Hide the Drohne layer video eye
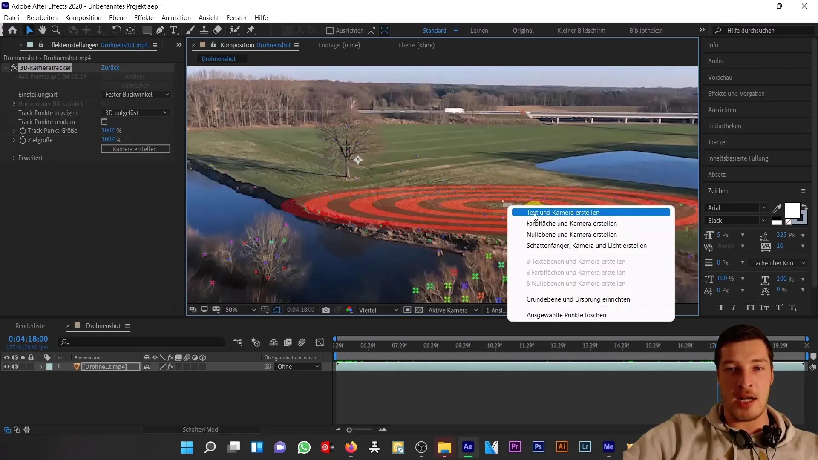The height and width of the screenshot is (460, 818). (6, 367)
